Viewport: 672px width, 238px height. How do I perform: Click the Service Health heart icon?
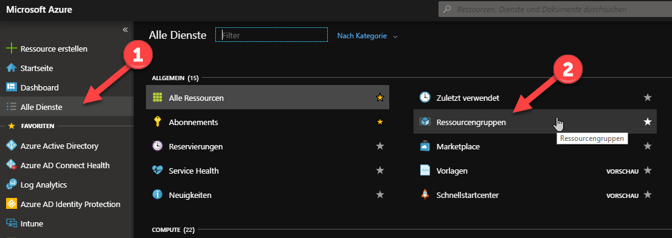[x=158, y=171]
